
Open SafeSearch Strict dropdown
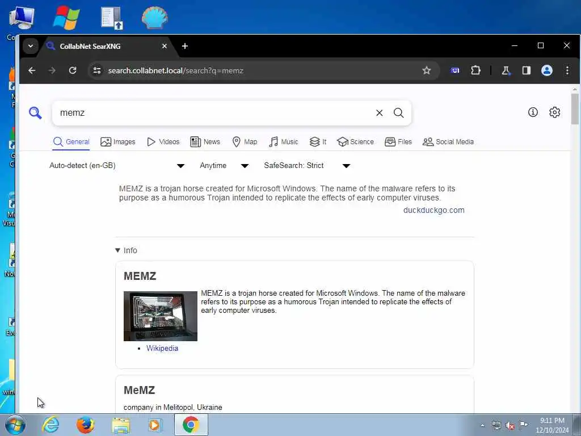(x=307, y=166)
